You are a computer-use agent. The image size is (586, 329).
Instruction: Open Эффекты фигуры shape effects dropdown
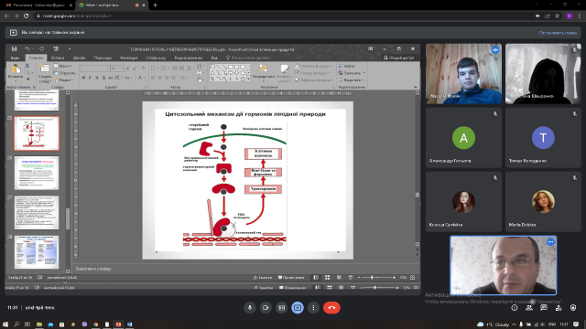click(314, 80)
